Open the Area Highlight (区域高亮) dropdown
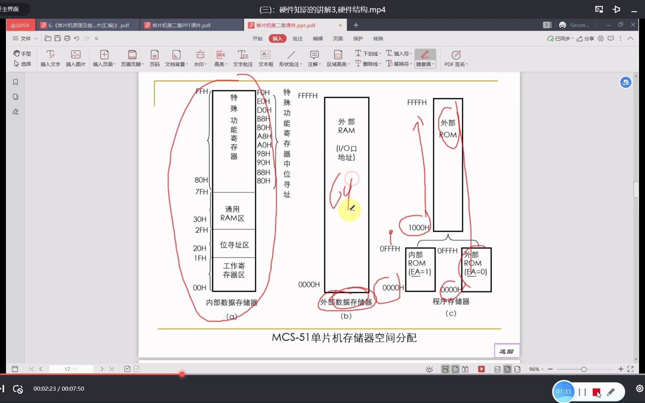645x403 pixels. coord(338,58)
